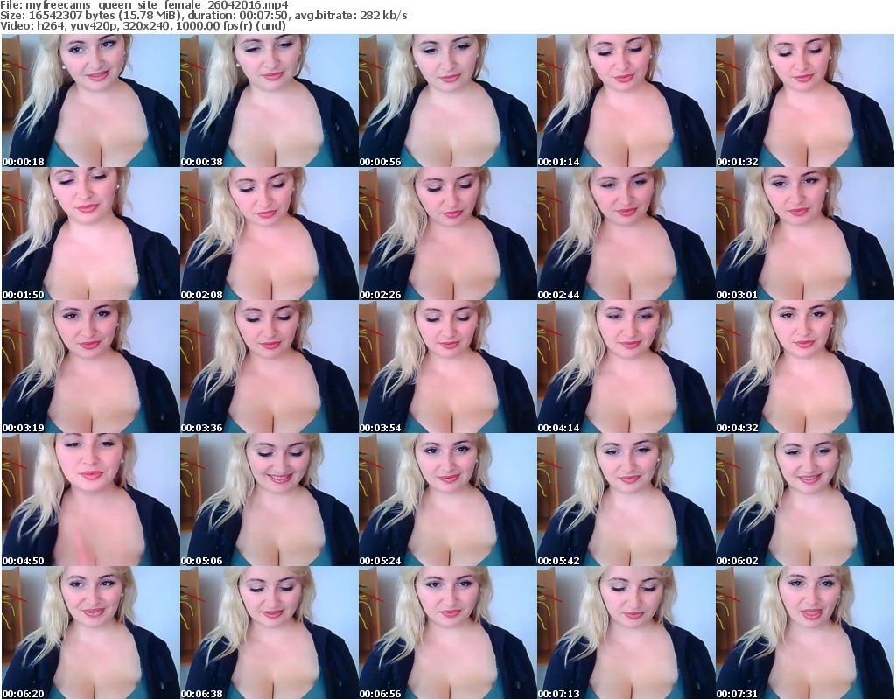Select the thumbnail timestamped 00:01:14
Screen dimensions: 896x699
(x=626, y=101)
